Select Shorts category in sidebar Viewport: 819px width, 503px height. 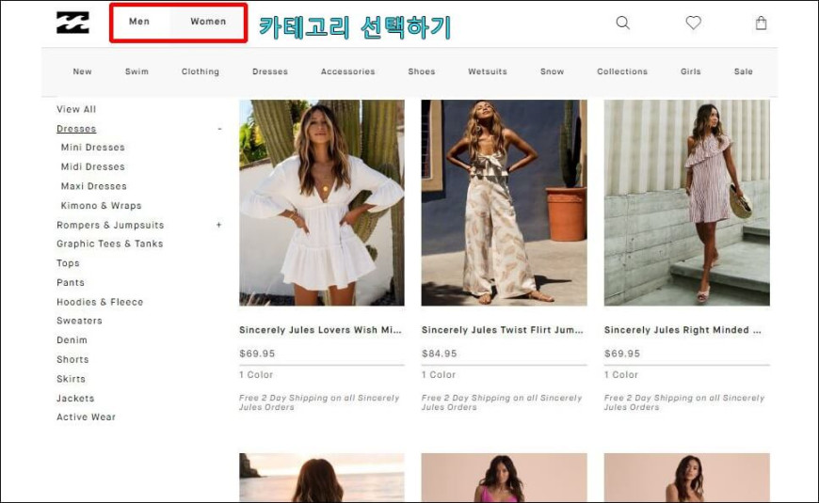pos(72,359)
